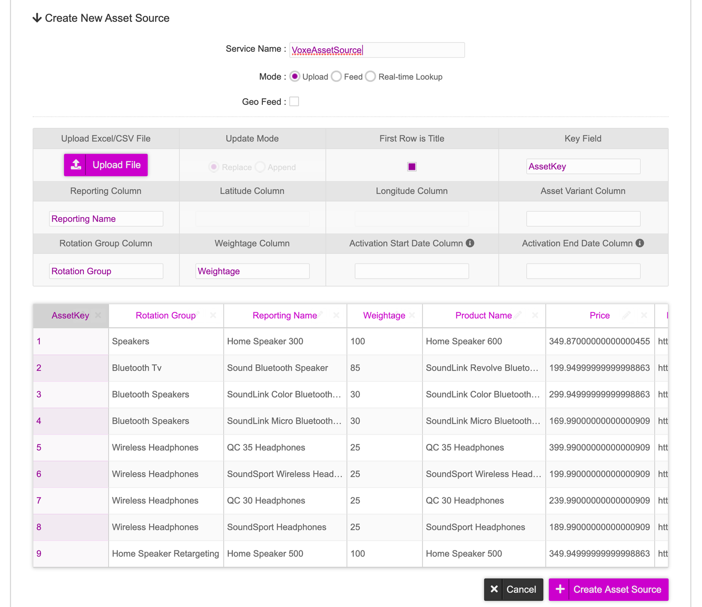
Task: Click the pencil edit icon on Price column
Action: point(627,315)
